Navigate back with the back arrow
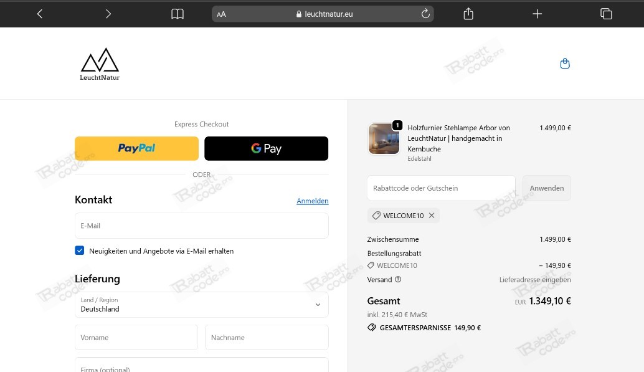The height and width of the screenshot is (372, 644). coord(39,13)
